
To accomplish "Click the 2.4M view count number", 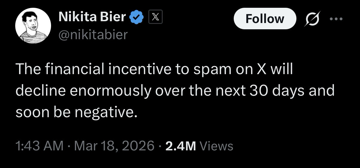I will coord(180,146).
